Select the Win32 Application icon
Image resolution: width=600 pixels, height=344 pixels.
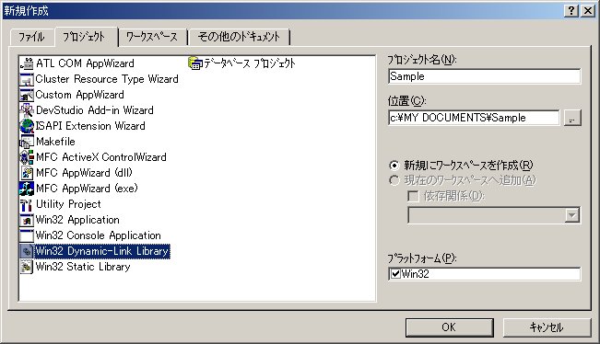click(27, 220)
